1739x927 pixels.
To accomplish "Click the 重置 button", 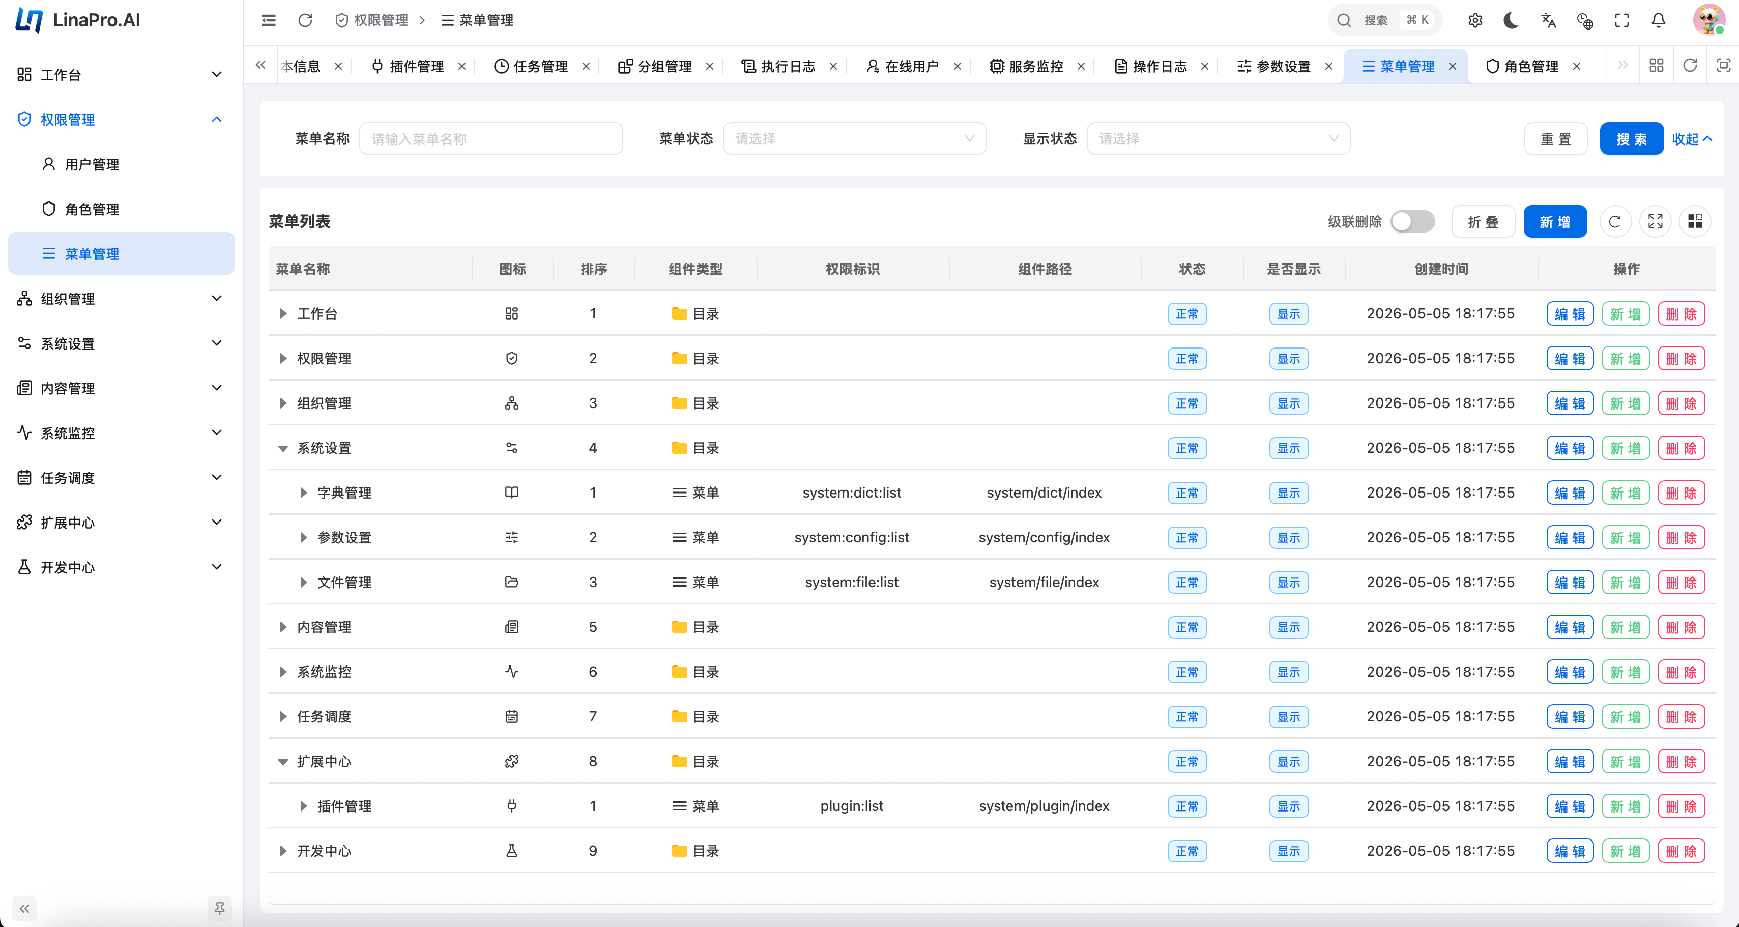I will pos(1556,138).
